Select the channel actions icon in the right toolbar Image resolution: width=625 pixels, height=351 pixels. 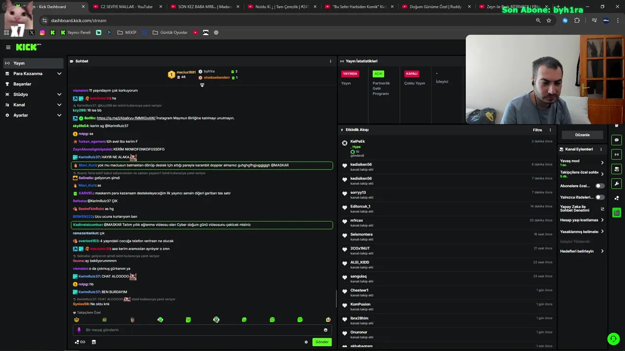tap(617, 169)
